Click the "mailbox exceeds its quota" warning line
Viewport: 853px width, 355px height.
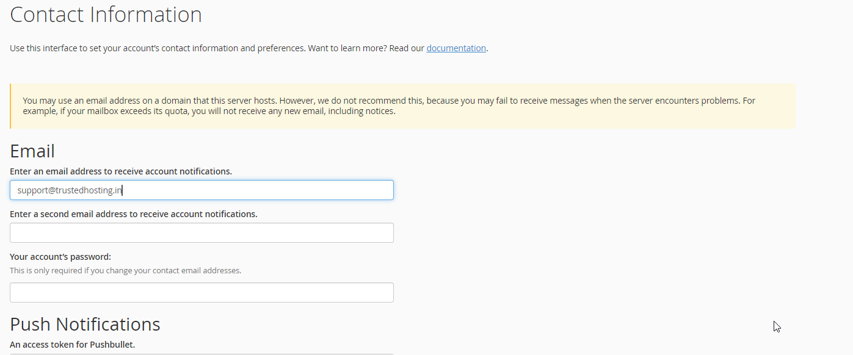pyautogui.click(x=209, y=111)
